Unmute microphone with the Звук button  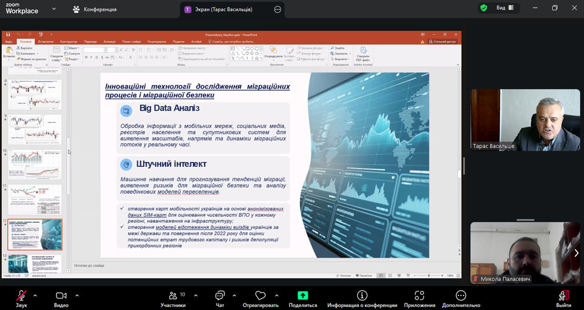(21, 296)
